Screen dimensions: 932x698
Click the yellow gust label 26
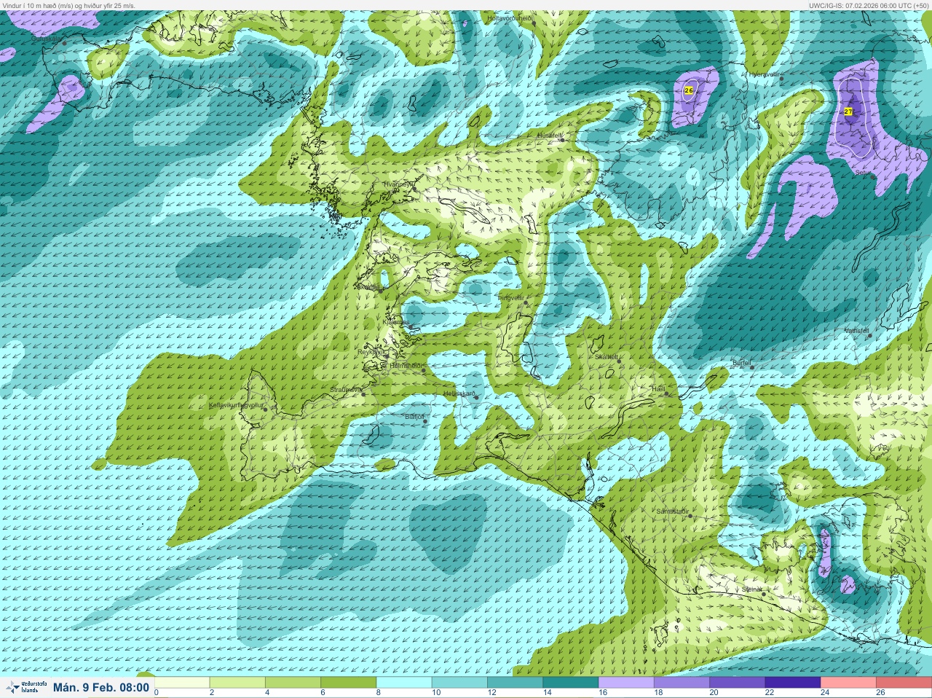(689, 90)
